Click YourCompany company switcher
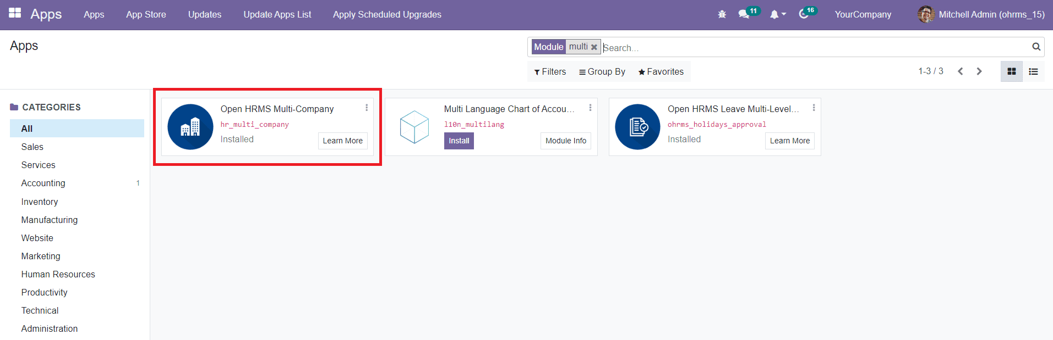 (x=863, y=15)
